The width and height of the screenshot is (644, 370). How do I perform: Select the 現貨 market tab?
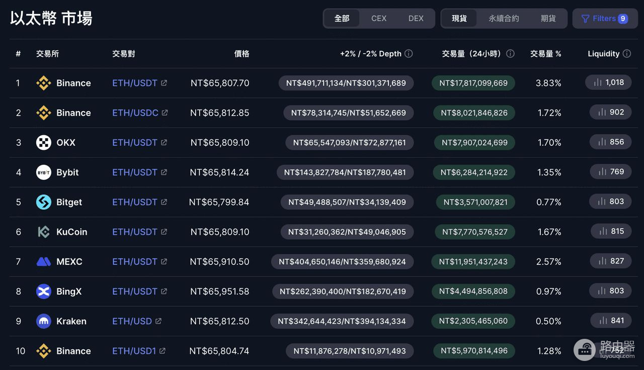point(459,19)
